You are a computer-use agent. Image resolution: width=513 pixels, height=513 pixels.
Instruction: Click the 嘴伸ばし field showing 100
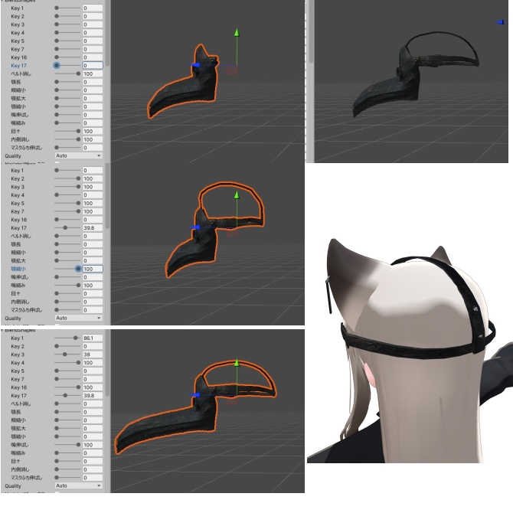pos(93,445)
